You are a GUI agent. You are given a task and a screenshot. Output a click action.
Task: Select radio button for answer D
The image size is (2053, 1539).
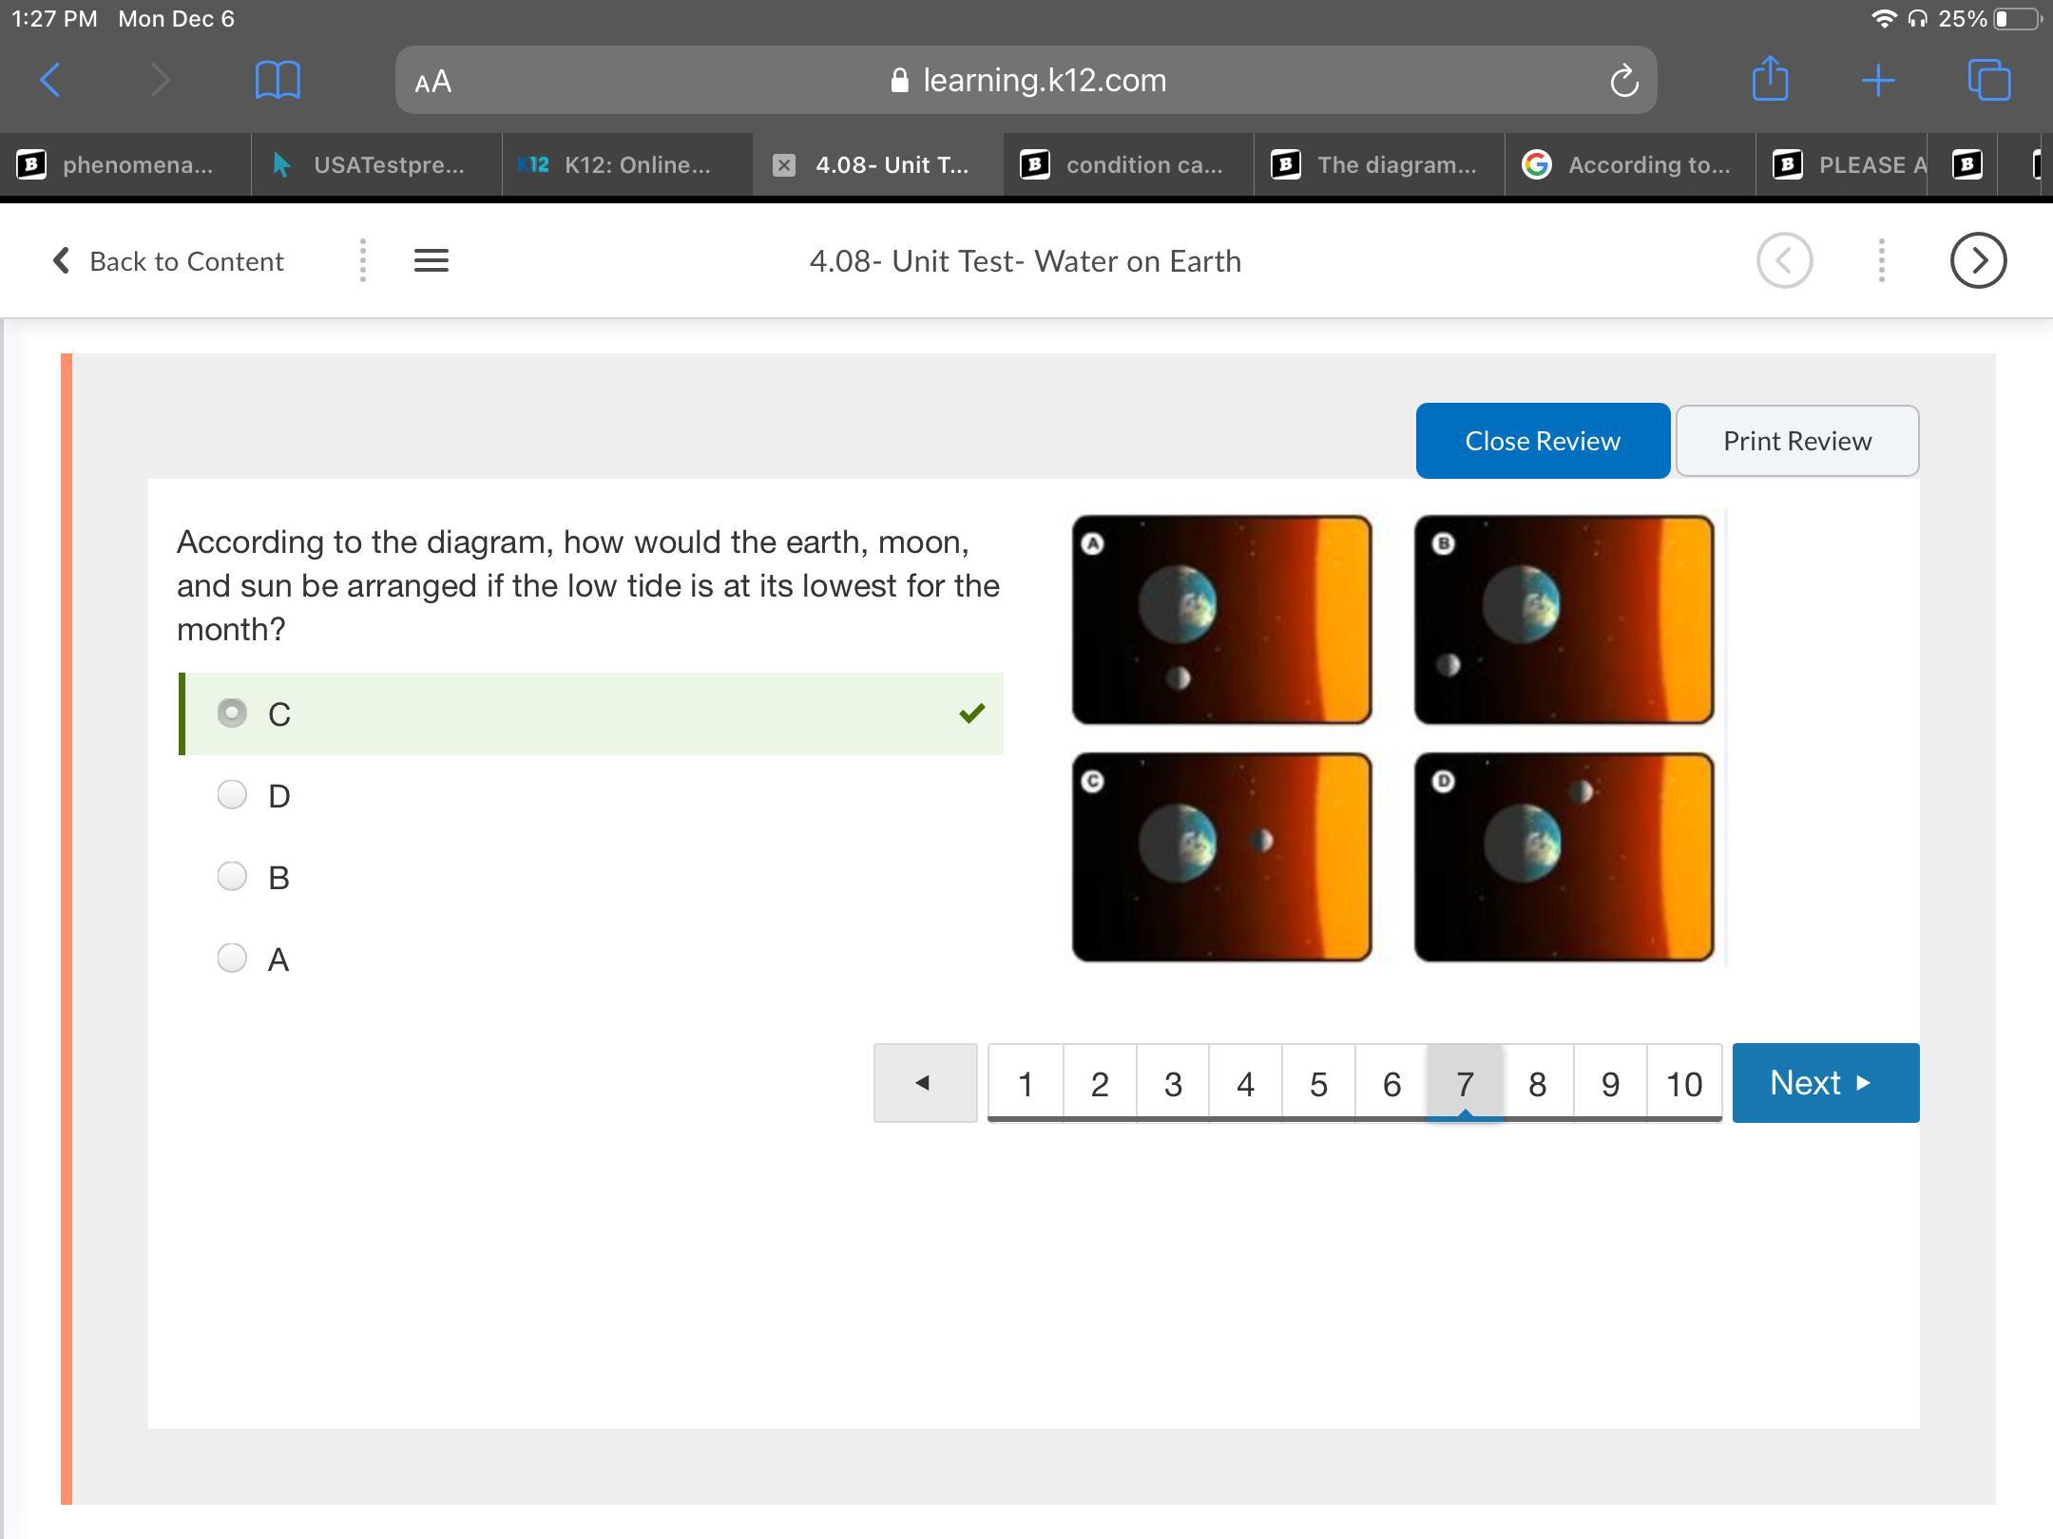[x=232, y=794]
